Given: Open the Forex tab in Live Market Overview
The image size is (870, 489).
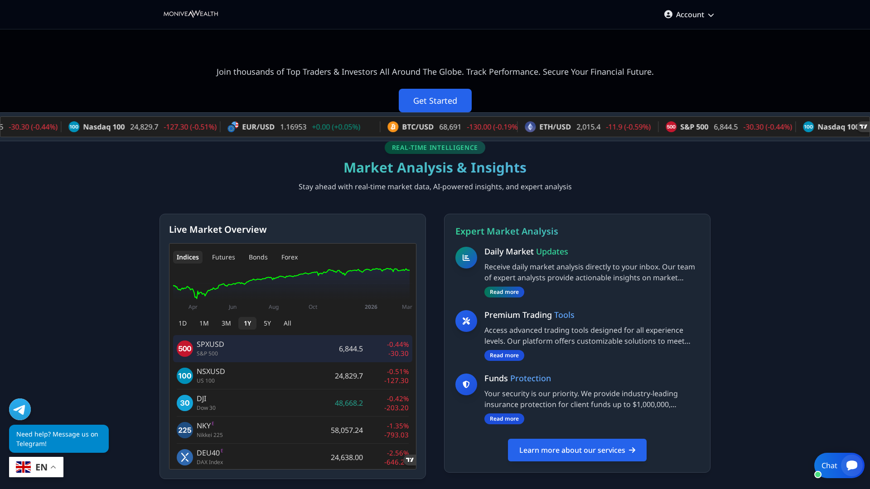Looking at the screenshot, I should [x=289, y=257].
